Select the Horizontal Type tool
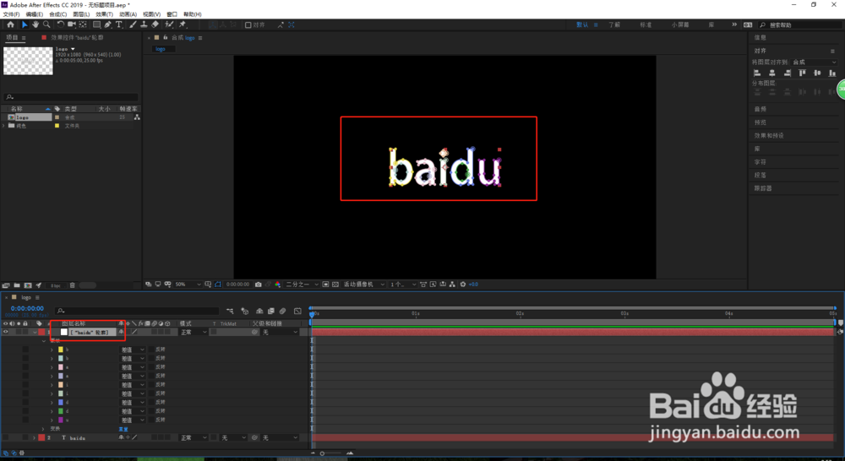 119,24
